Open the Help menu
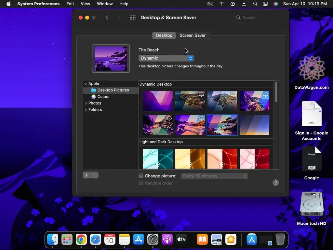 124,4
